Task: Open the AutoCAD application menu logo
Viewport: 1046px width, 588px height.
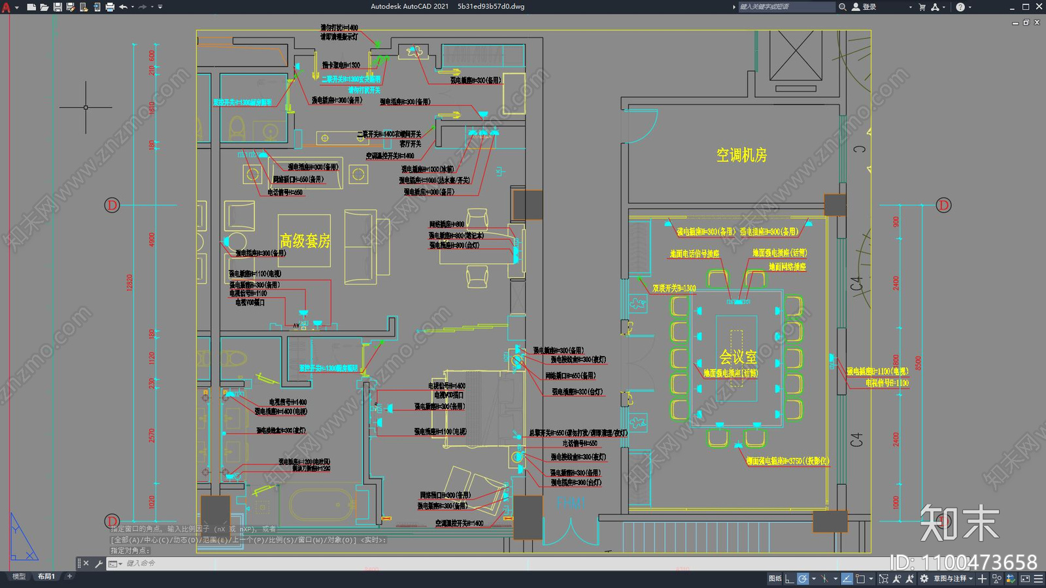Action: [6, 7]
